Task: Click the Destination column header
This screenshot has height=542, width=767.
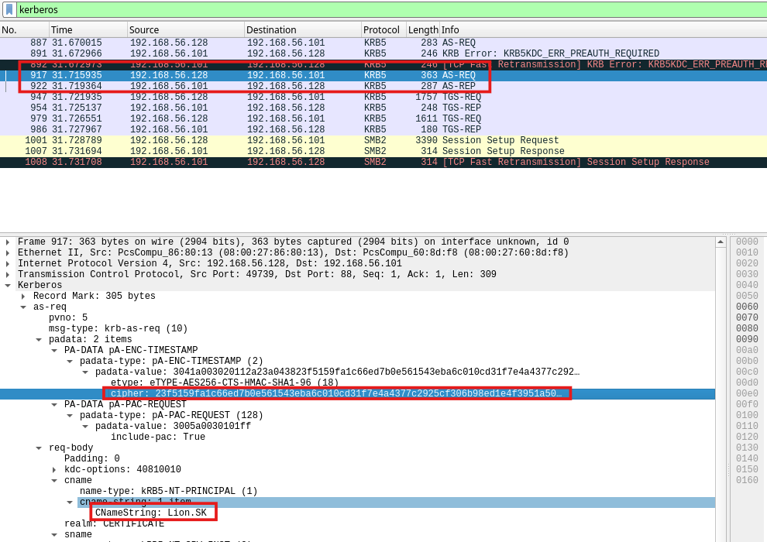Action: point(301,29)
